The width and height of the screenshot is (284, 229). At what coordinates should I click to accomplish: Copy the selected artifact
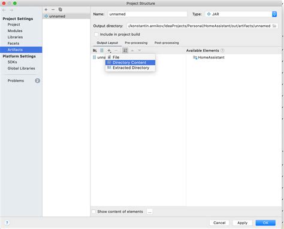(60, 10)
